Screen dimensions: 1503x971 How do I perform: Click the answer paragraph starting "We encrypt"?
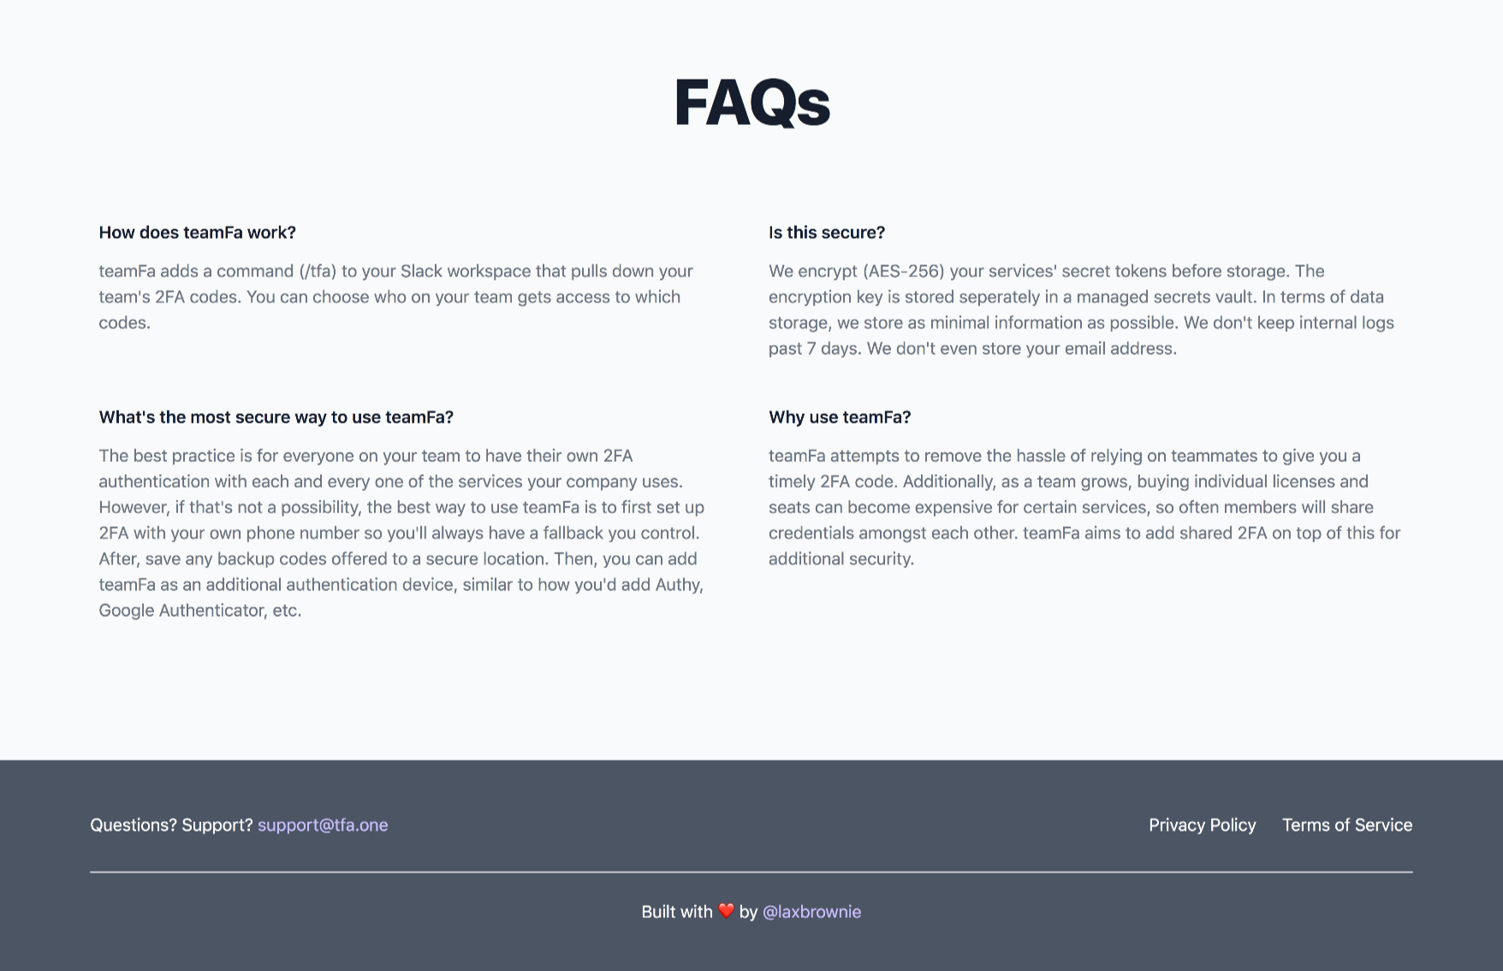click(x=1080, y=310)
